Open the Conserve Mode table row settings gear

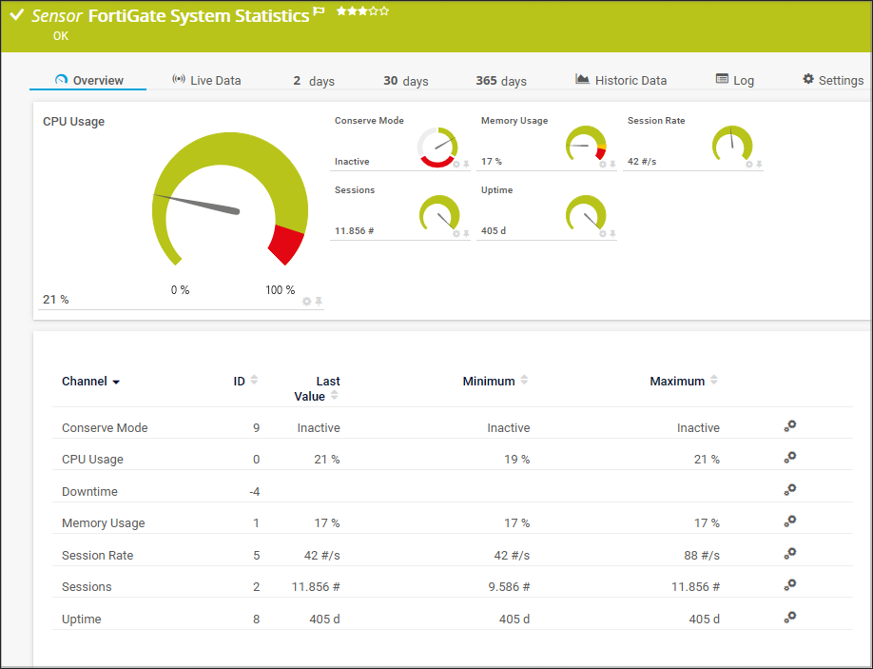click(x=789, y=426)
